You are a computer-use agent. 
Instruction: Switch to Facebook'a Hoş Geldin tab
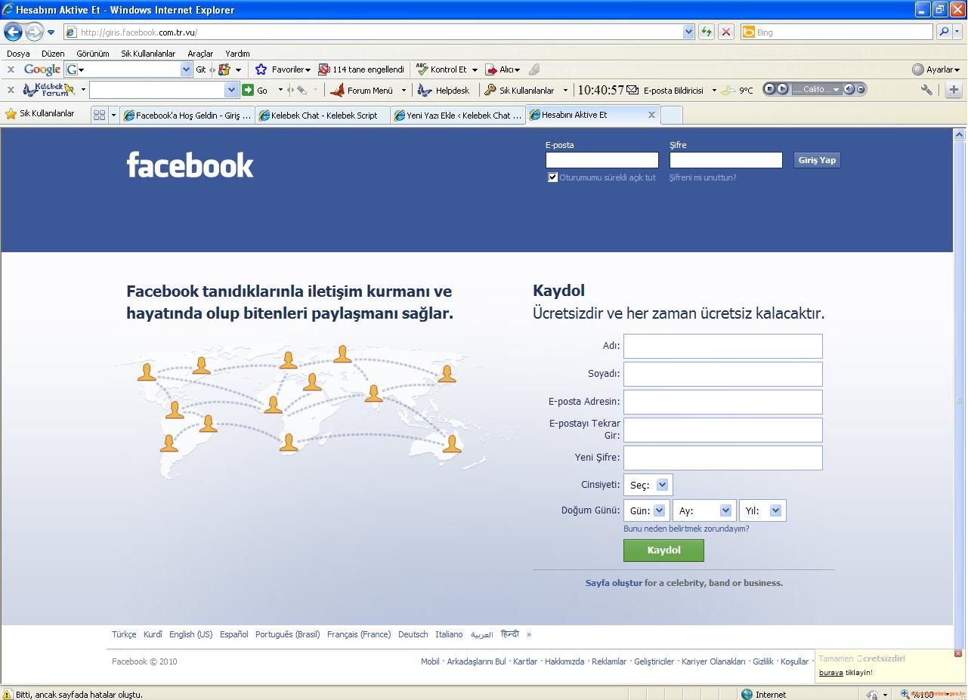click(187, 115)
